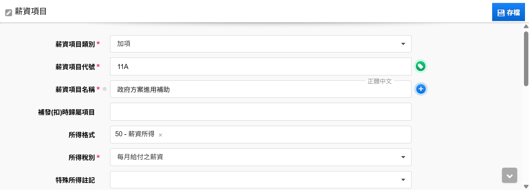Open the 薪資項目類別 dropdown showing 加項
This screenshot has height=190, width=529.
tap(261, 44)
